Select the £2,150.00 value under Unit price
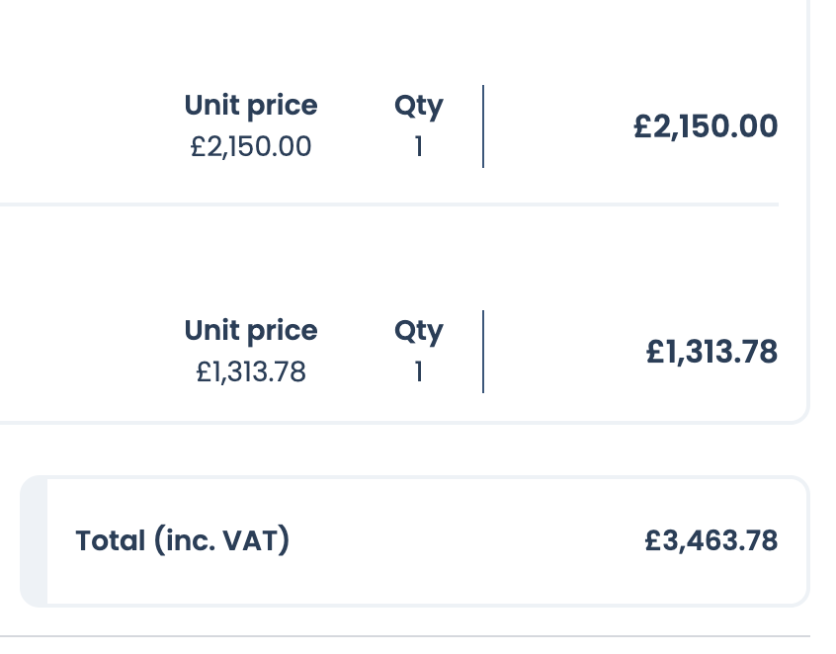Image resolution: width=836 pixels, height=654 pixels. click(251, 147)
